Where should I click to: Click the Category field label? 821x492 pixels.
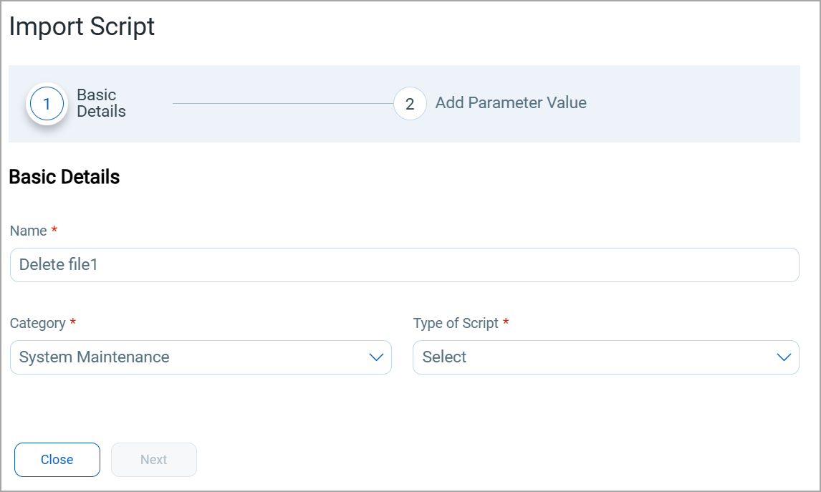tap(38, 323)
